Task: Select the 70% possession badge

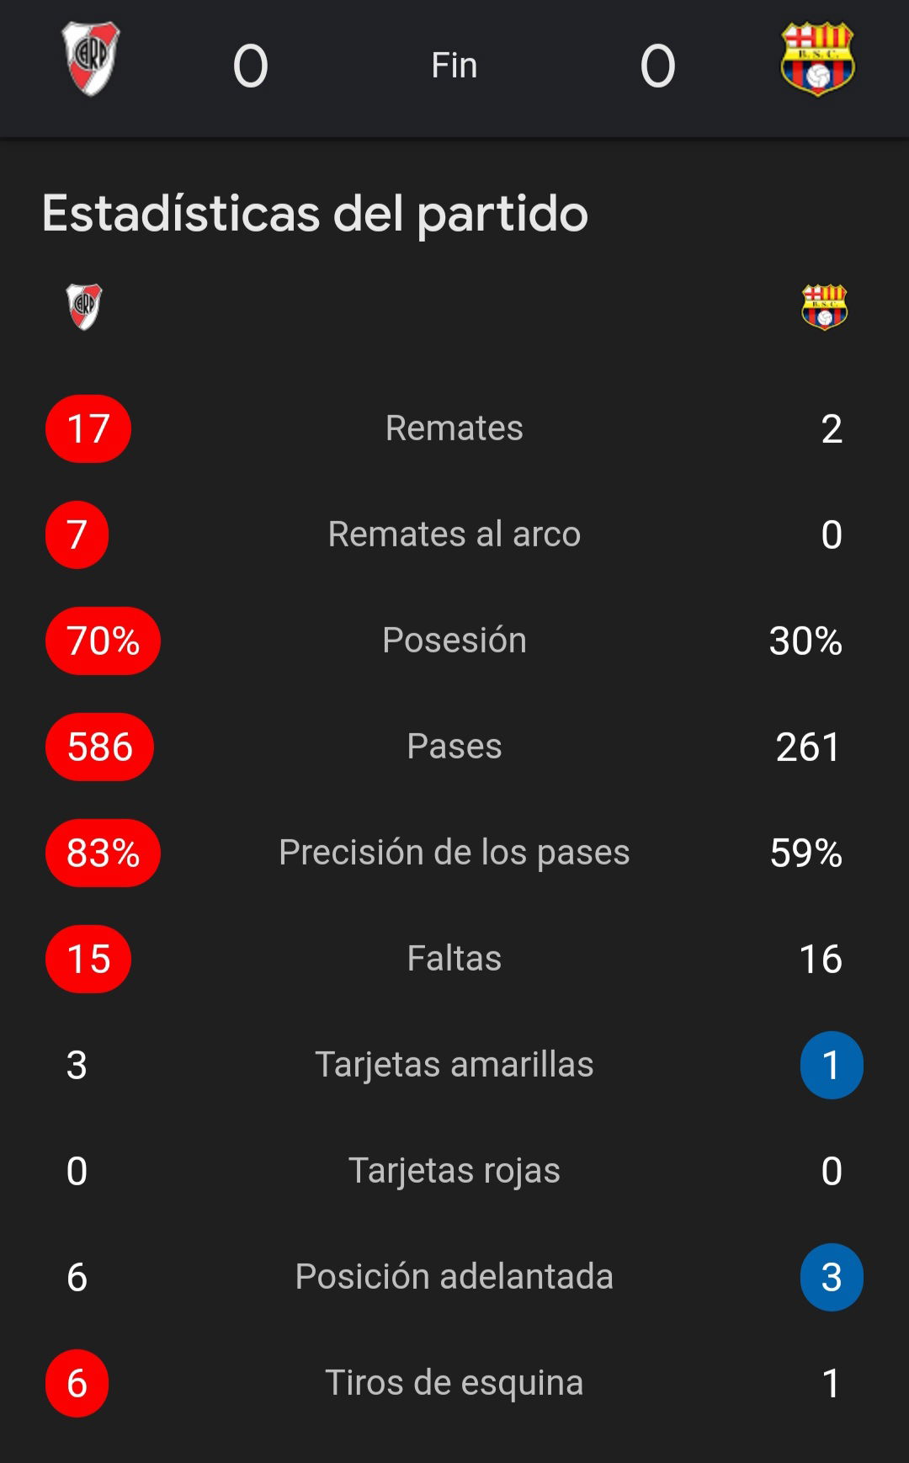Action: 103,641
